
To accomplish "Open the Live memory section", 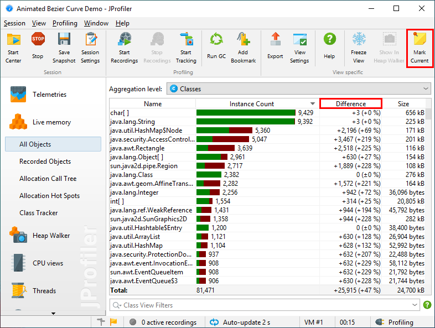I will [x=40, y=122].
